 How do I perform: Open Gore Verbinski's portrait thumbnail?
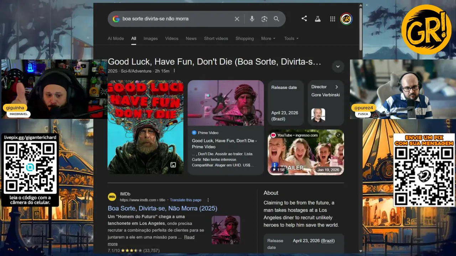318,115
